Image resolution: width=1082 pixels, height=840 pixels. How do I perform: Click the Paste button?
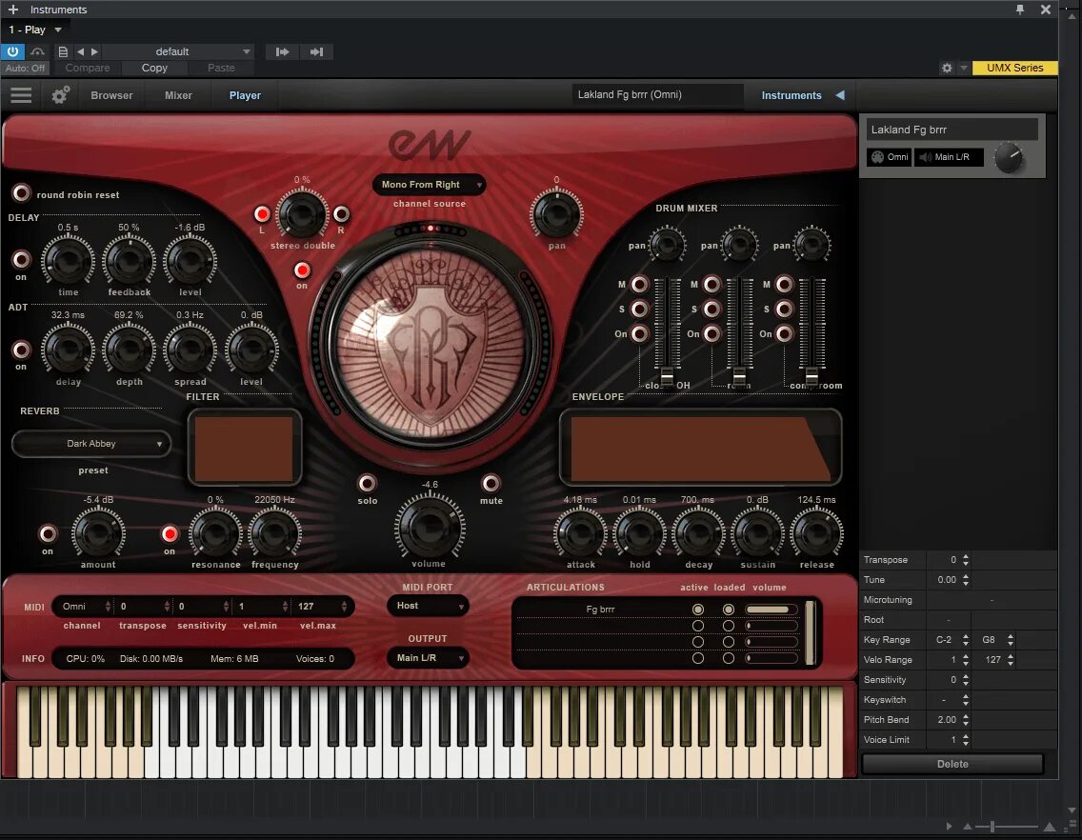click(x=222, y=68)
